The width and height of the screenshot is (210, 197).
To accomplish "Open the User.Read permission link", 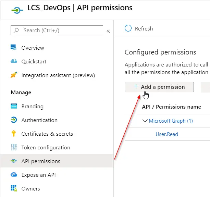I will pos(167,134).
